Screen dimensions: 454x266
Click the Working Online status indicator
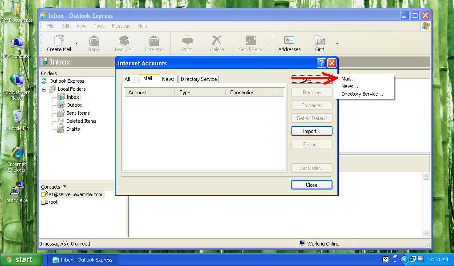click(x=320, y=244)
